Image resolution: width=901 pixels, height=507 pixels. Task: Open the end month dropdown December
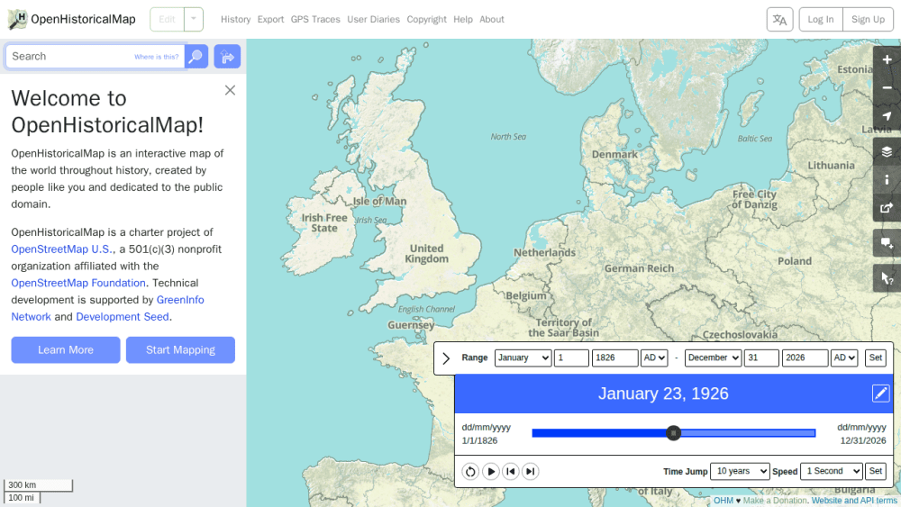[x=713, y=358]
